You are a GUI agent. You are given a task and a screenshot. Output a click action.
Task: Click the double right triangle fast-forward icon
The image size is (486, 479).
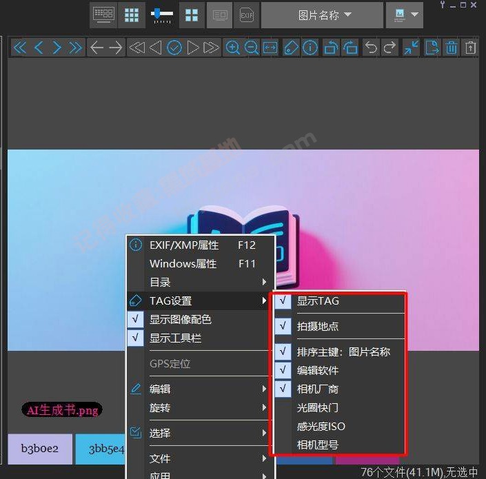[x=211, y=48]
